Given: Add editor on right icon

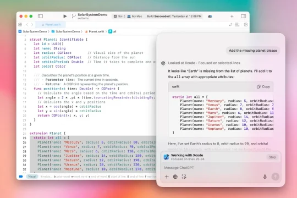Looking at the screenshot, I should pyautogui.click(x=246, y=25).
